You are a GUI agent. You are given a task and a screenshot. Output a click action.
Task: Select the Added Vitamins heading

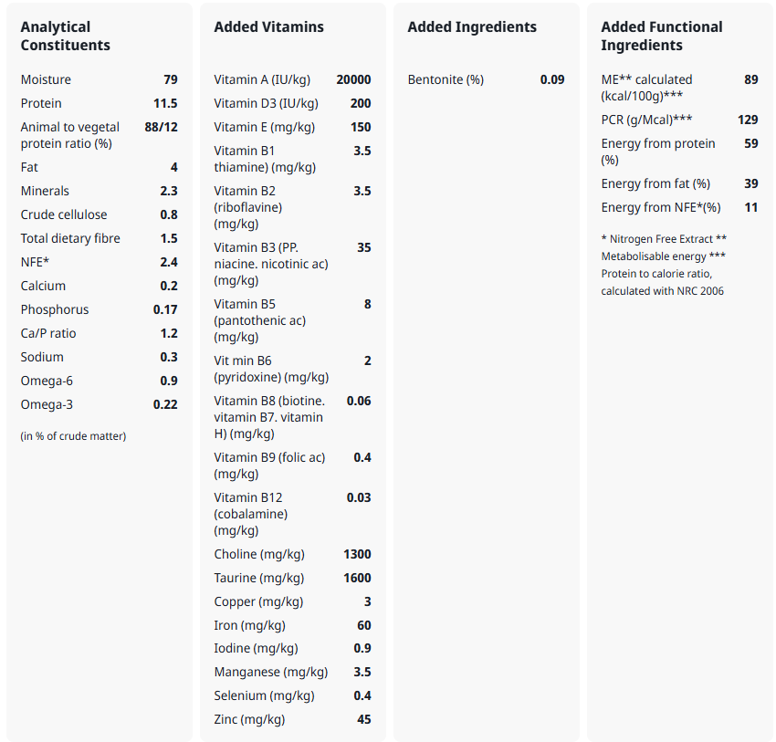(268, 27)
